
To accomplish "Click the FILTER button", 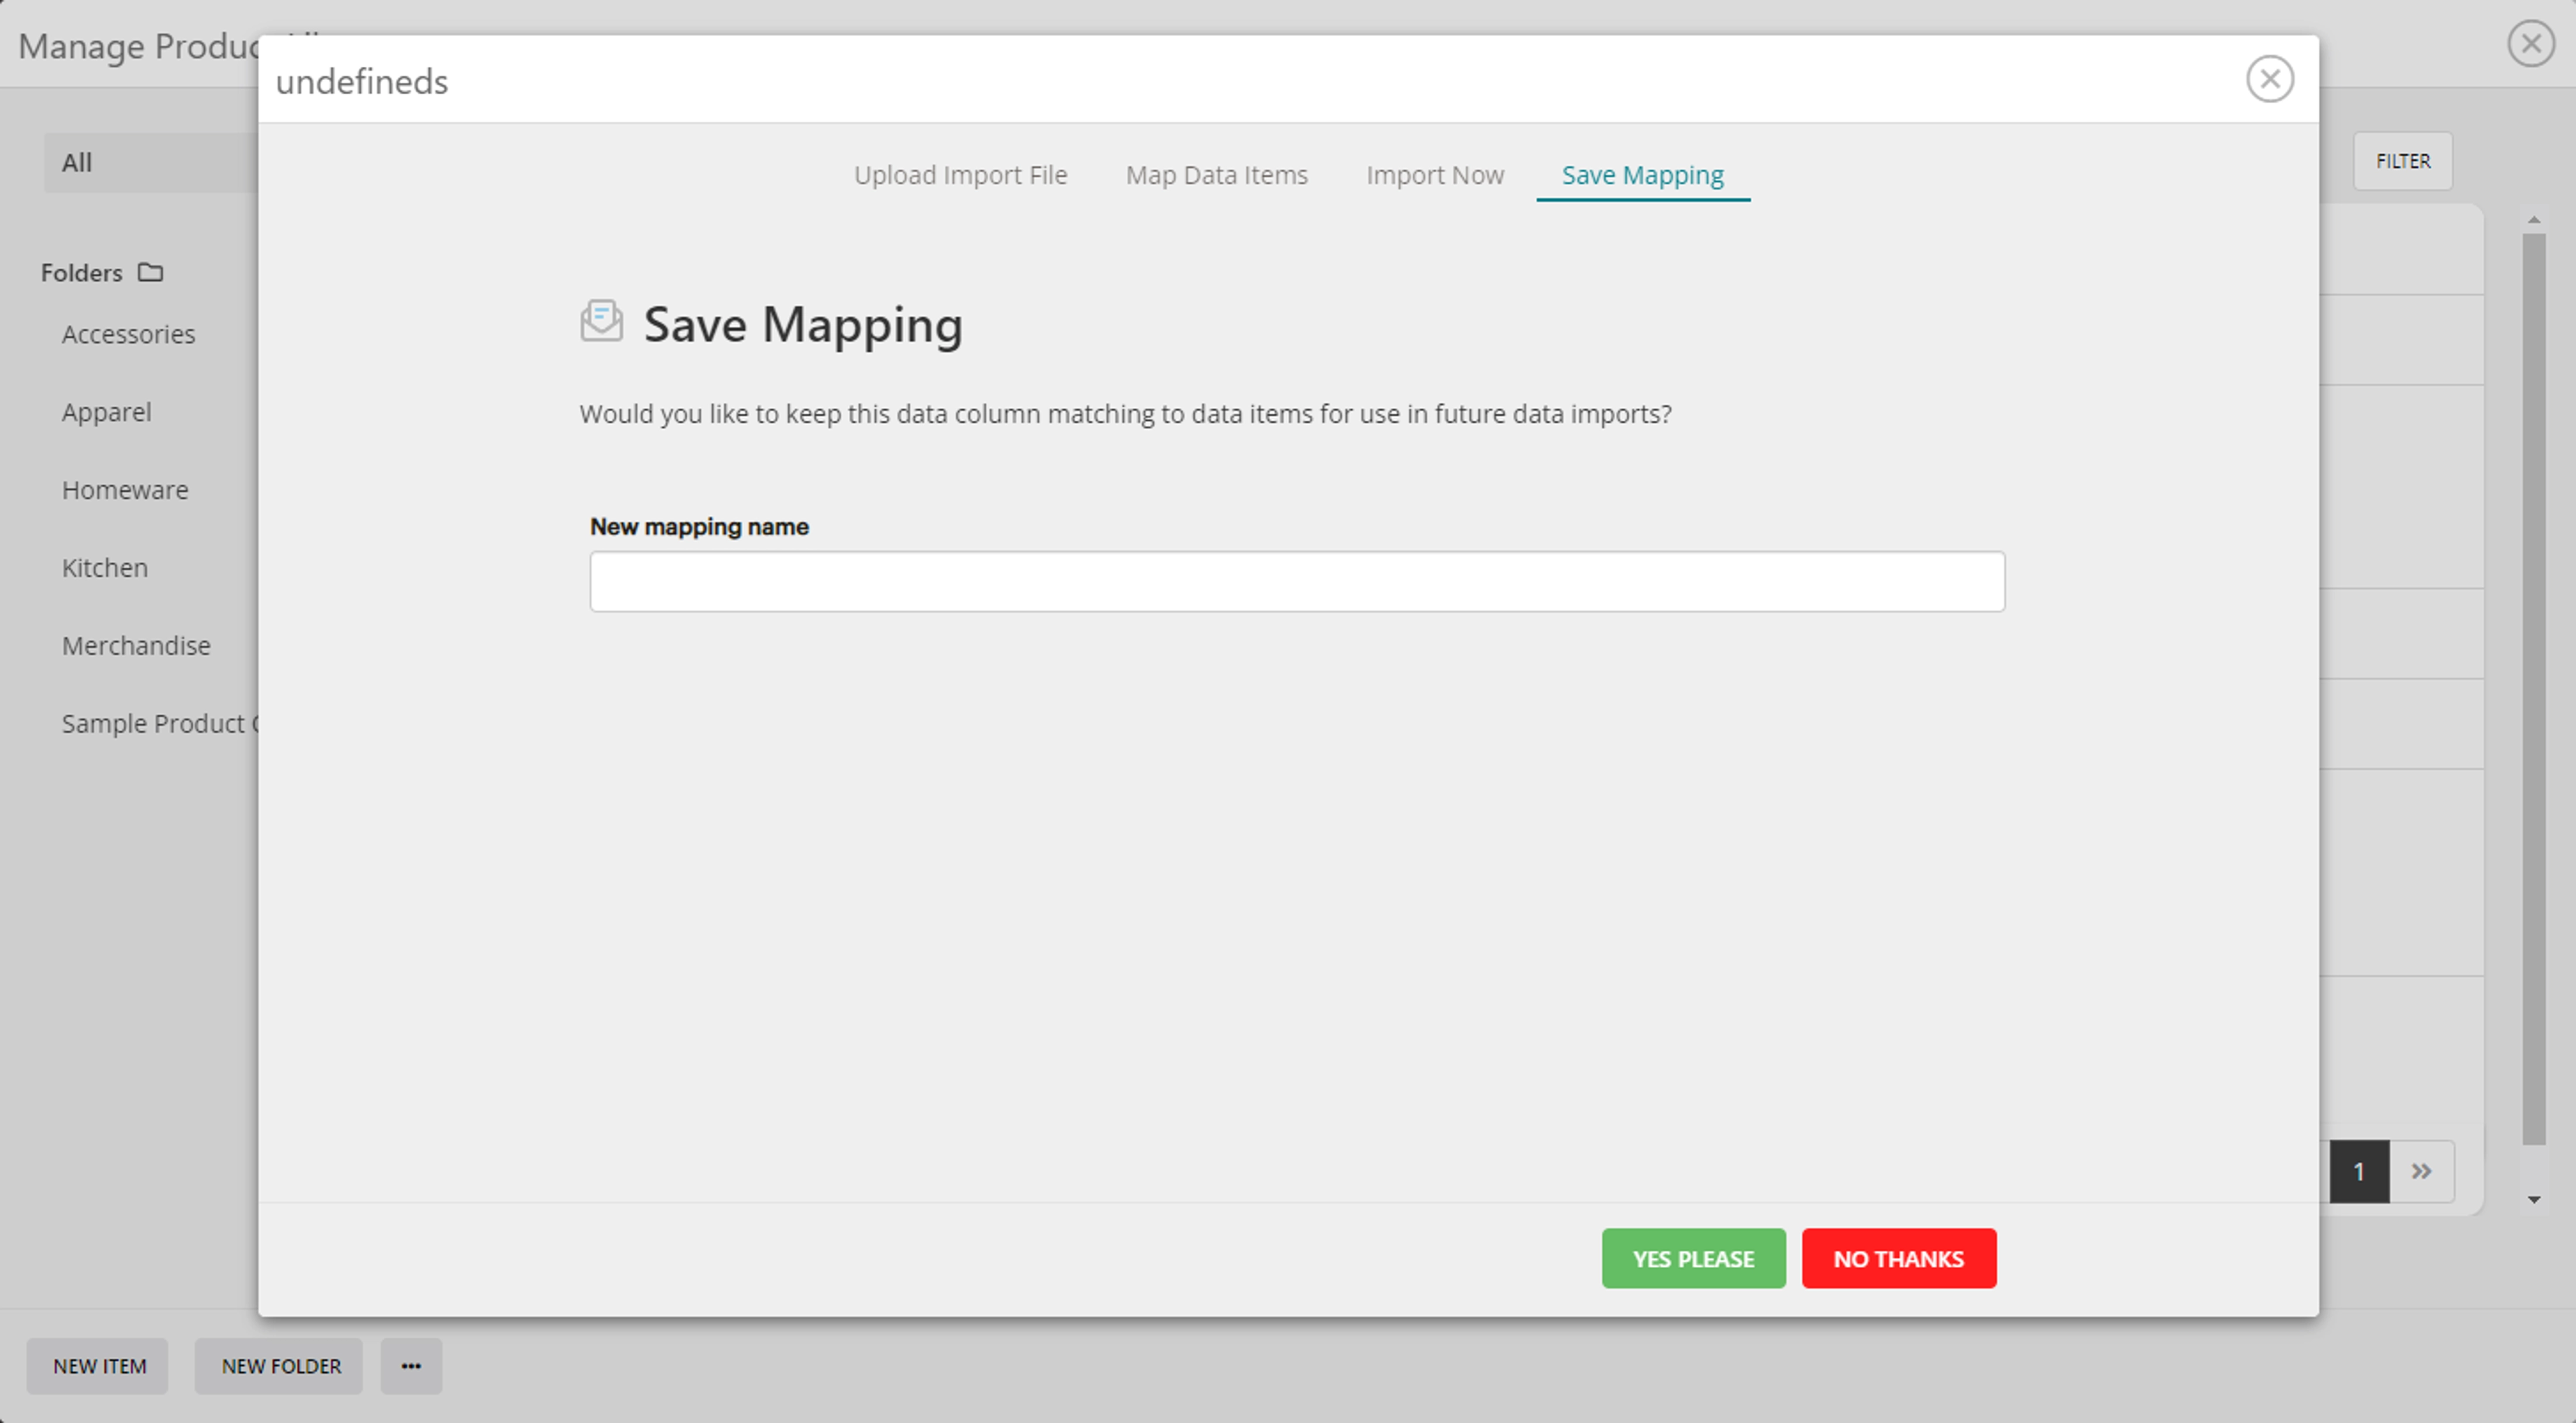I will point(2403,161).
